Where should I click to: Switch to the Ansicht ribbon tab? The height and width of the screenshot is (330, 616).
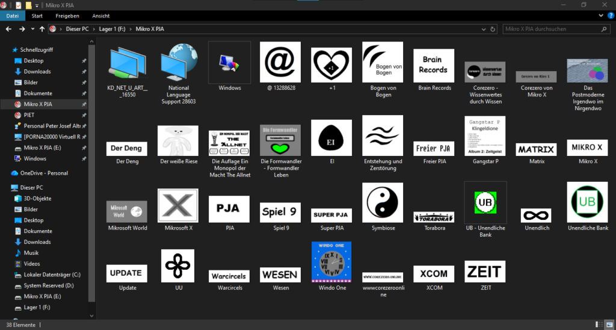coord(100,16)
